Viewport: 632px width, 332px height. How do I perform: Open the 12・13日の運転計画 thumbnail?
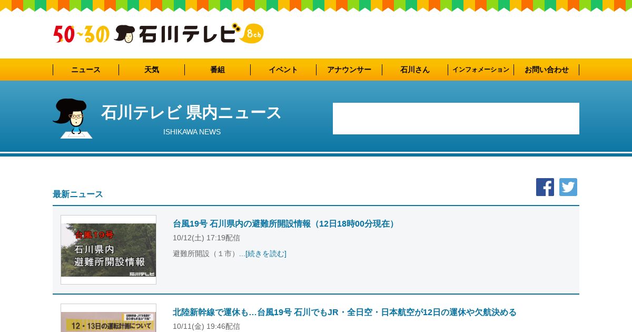tap(108, 318)
